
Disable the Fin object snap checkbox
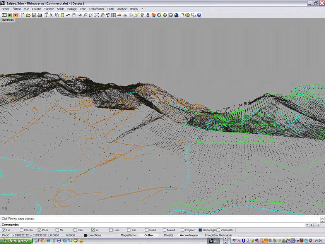[x=3, y=230]
